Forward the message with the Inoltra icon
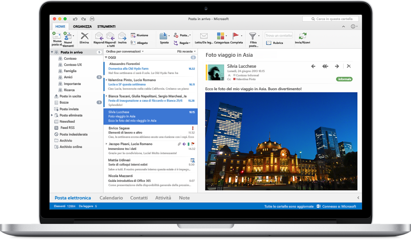Image resolution: width=411 pixels, height=240 pixels. (122, 36)
